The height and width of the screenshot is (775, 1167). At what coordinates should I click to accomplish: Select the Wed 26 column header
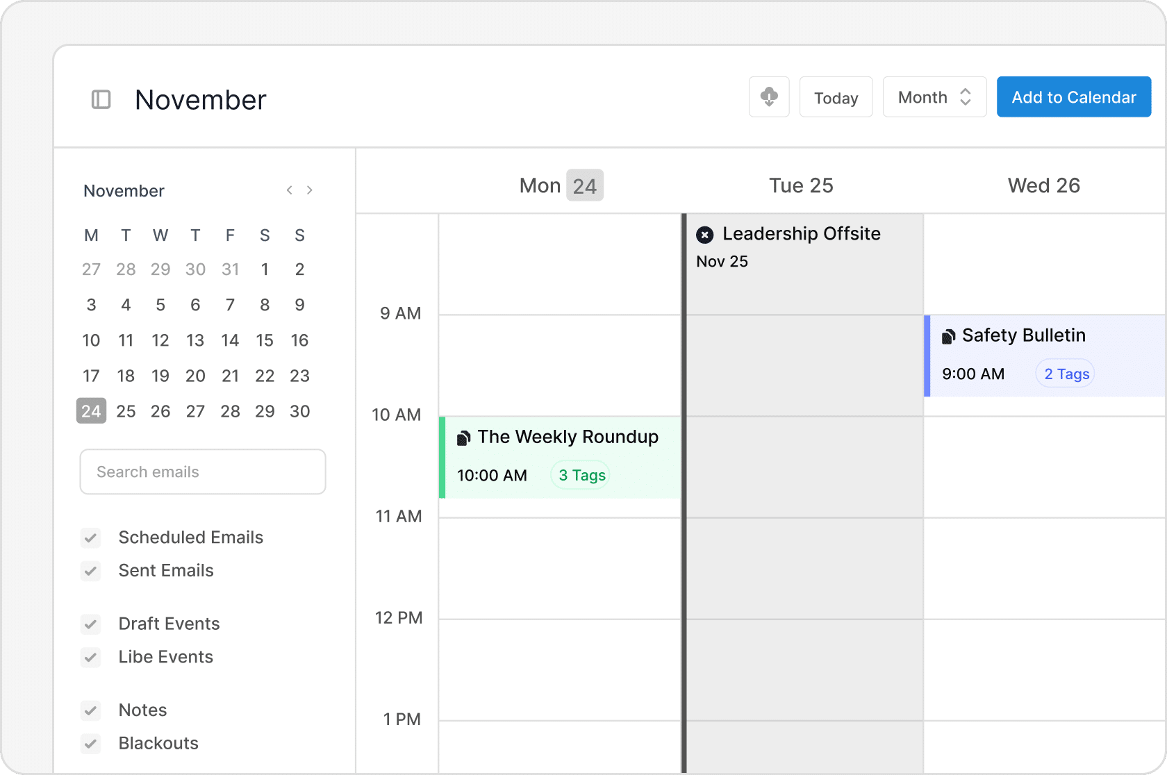[x=1044, y=185]
